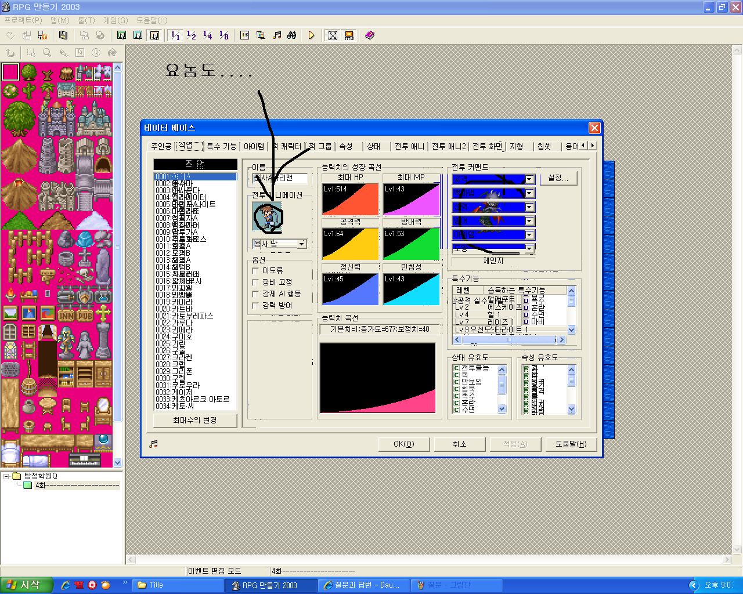Start test play with yellow triangle icon

click(312, 35)
